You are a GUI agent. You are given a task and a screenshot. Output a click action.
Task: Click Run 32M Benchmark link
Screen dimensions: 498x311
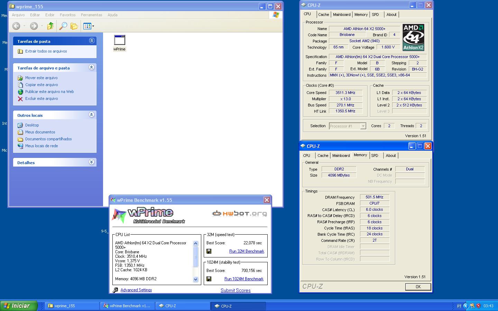(x=247, y=251)
